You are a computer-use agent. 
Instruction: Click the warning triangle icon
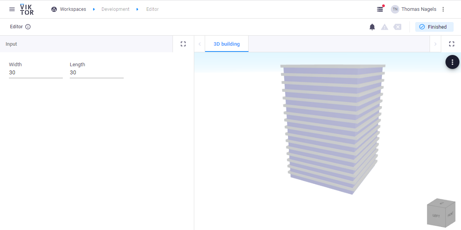click(x=385, y=27)
